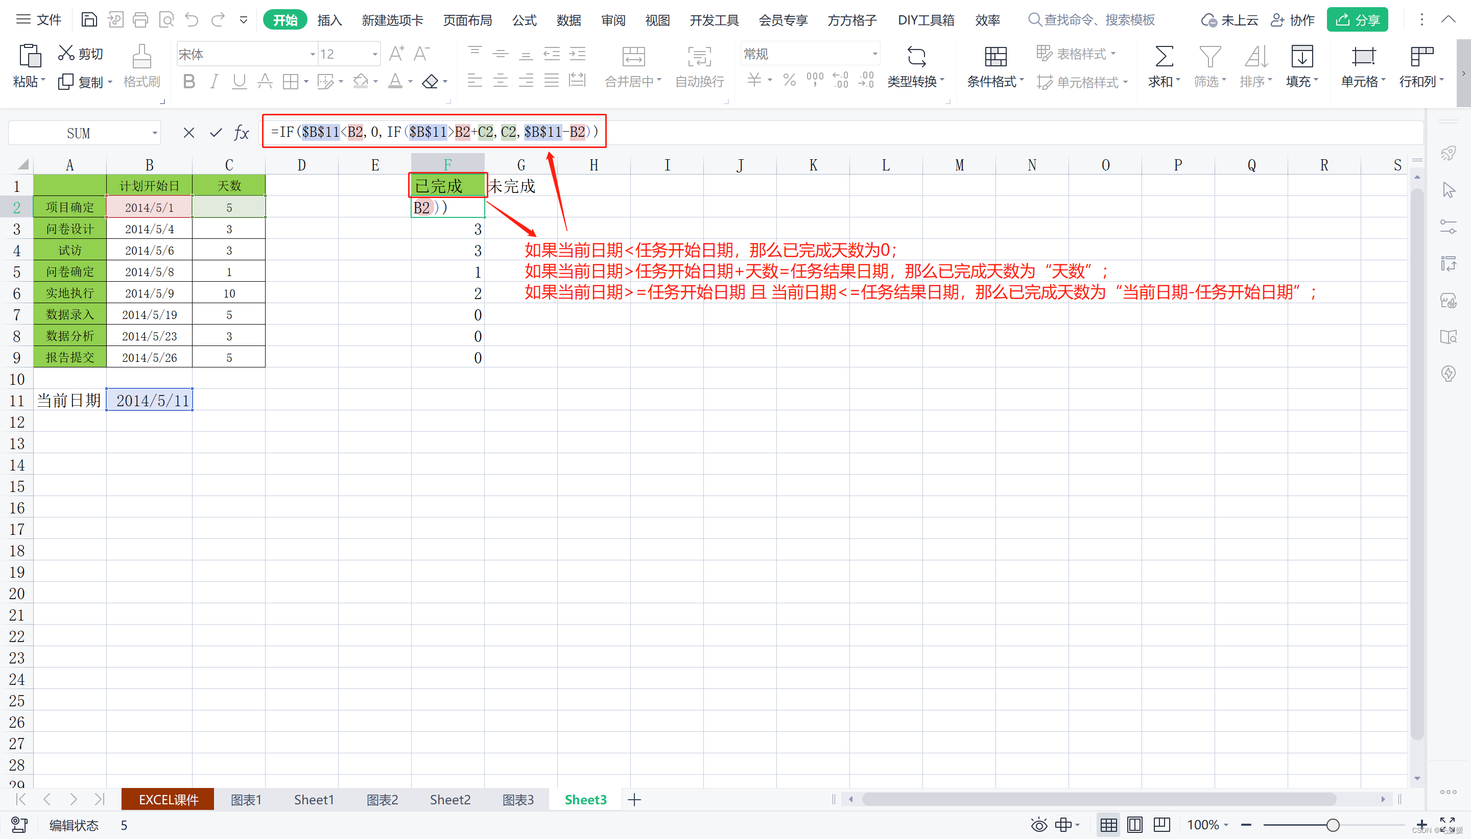Click the 协作 (Collaborate) button
The height and width of the screenshot is (839, 1471).
coord(1292,20)
